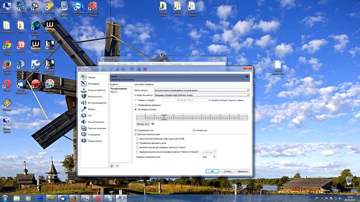The image size is (360, 202).
Task: Open the Windows Start menu
Action: click(x=5, y=198)
